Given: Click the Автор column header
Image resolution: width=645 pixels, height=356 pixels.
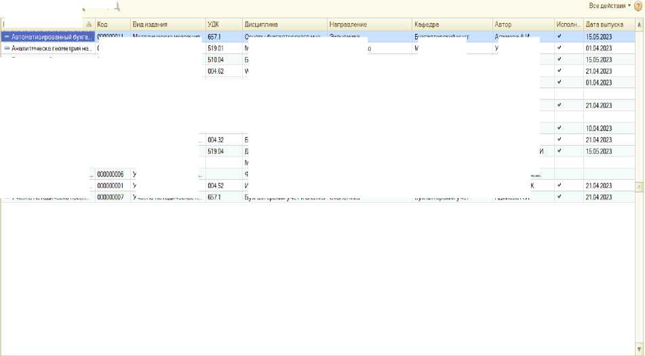Looking at the screenshot, I should coord(522,24).
